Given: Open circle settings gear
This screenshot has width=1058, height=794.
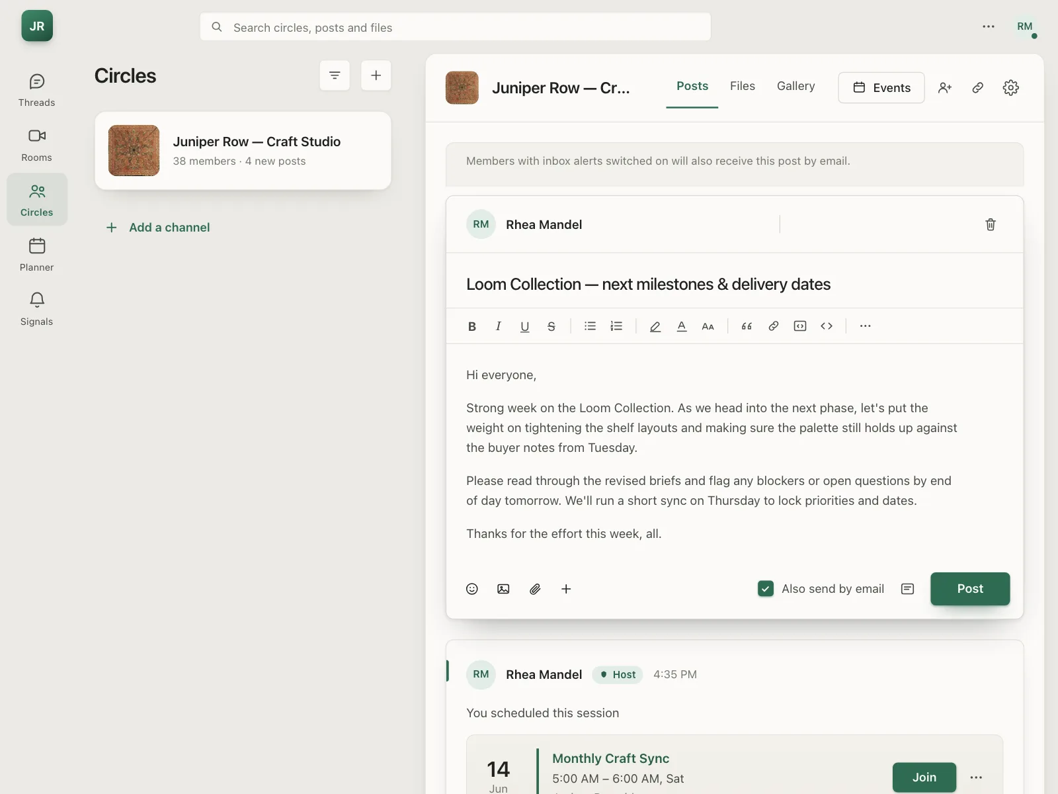Looking at the screenshot, I should (x=1011, y=87).
